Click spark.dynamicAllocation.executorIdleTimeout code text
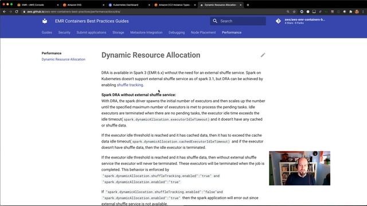This screenshot has height=206, width=367. (x=166, y=120)
